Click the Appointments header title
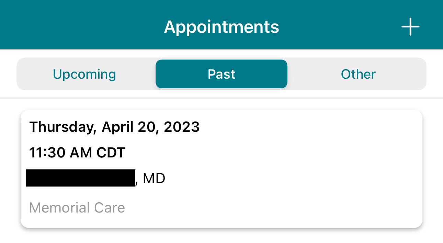This screenshot has height=243, width=443. pos(221,27)
